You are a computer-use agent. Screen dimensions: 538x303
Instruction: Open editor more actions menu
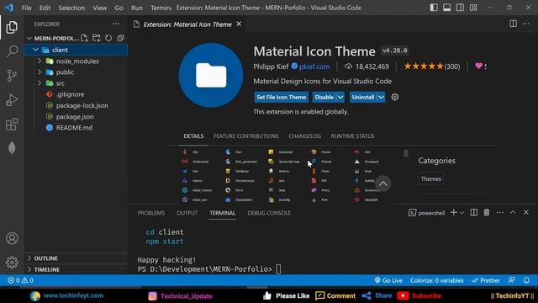coord(526,24)
